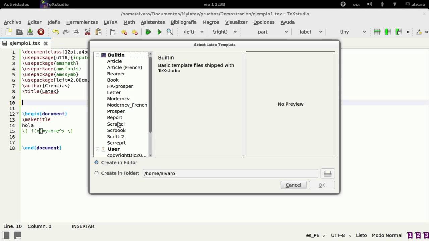Show more table toolbar items via chevron

coord(408,32)
